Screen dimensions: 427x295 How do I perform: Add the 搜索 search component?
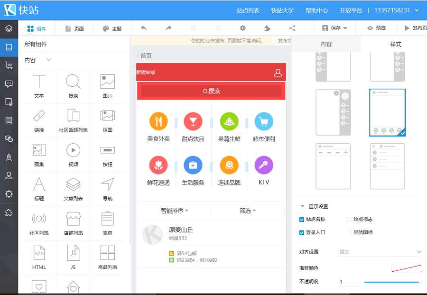point(73,86)
